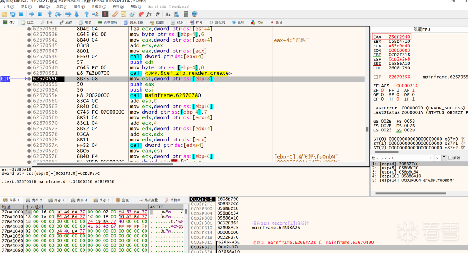468x253 pixels.
Task: Open the 插件(P) menu
Action: coord(79,7)
